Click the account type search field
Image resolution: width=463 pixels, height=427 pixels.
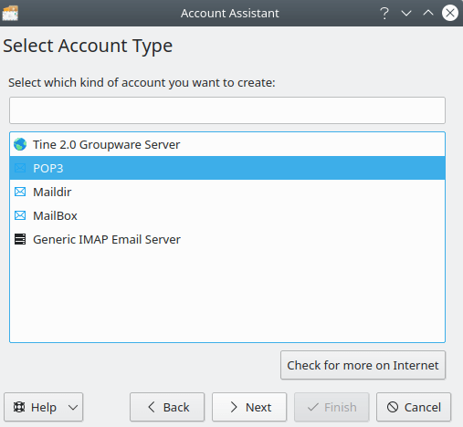pyautogui.click(x=227, y=110)
